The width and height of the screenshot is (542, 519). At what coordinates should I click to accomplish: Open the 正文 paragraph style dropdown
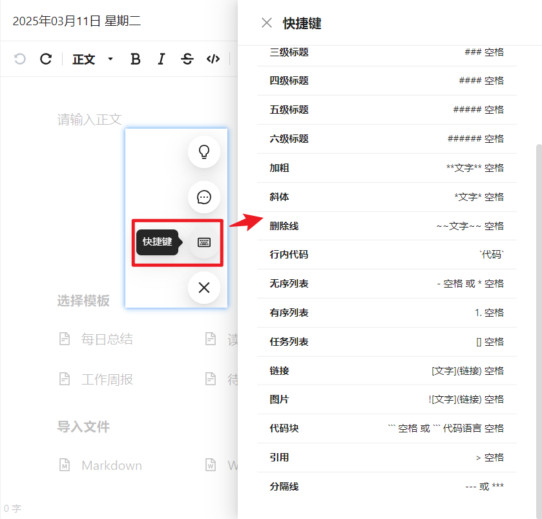click(x=92, y=59)
